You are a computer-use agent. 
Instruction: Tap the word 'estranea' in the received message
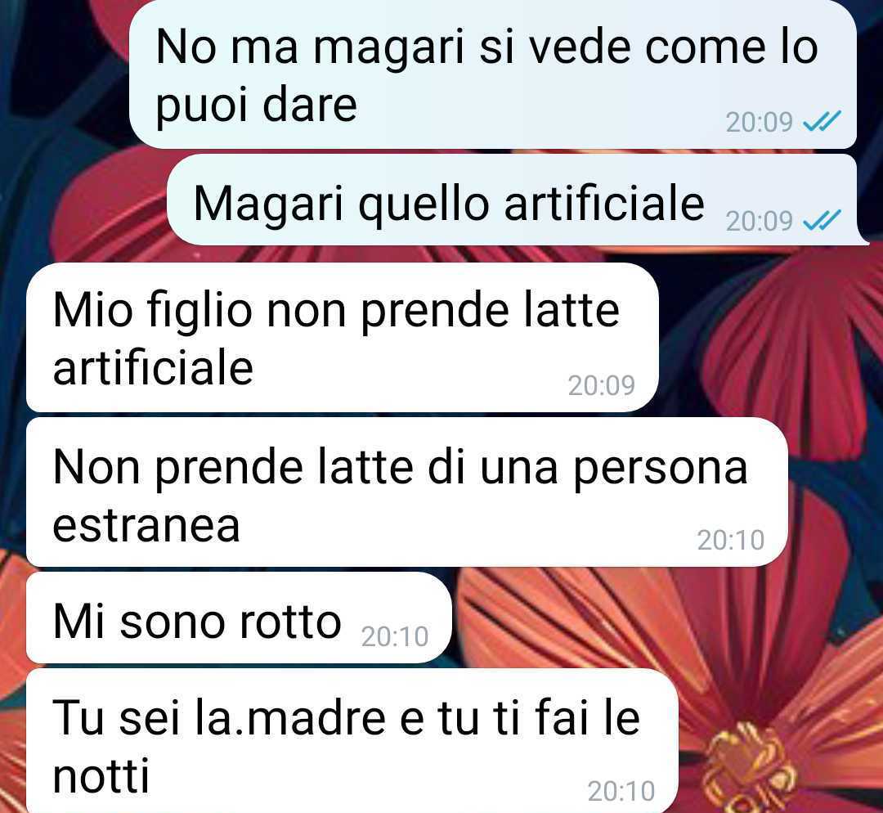pos(146,525)
